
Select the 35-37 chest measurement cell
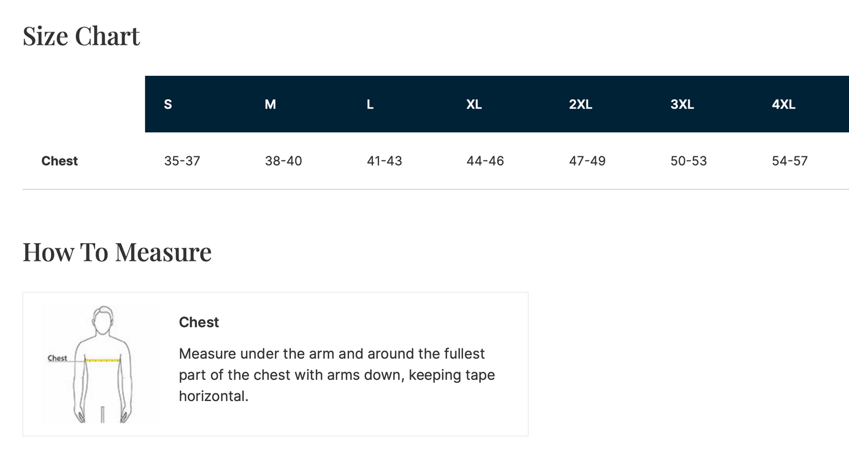[182, 161]
